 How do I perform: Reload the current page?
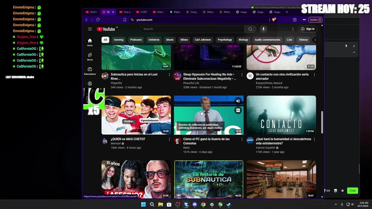pos(98,20)
